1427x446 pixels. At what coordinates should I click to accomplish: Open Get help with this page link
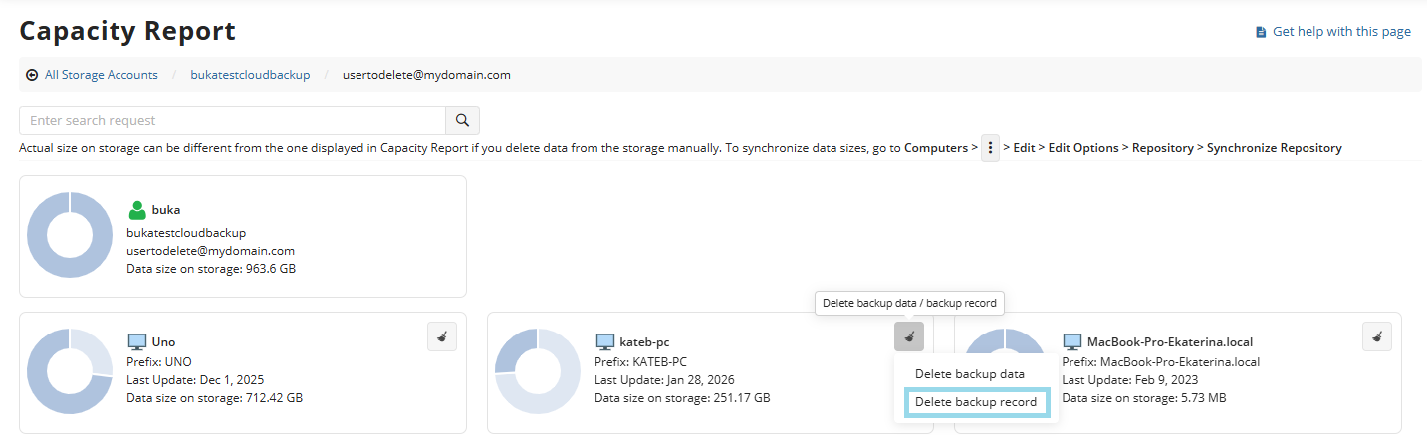point(1341,32)
